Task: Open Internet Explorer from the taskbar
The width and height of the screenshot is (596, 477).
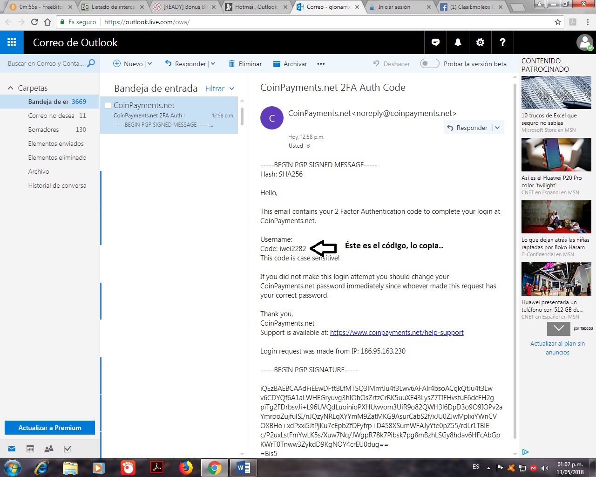Action: coord(41,468)
